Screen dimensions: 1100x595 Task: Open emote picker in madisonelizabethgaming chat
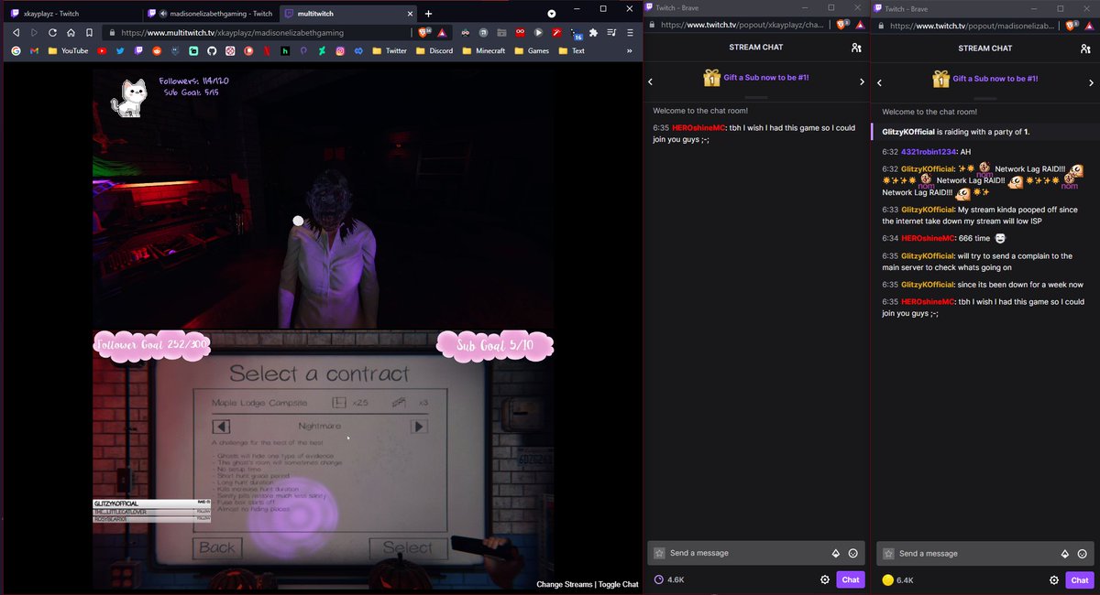(x=1083, y=553)
